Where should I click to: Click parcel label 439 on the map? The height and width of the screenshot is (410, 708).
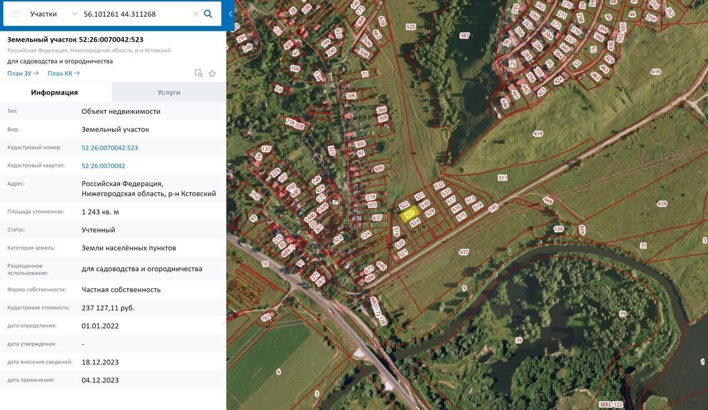tap(662, 204)
